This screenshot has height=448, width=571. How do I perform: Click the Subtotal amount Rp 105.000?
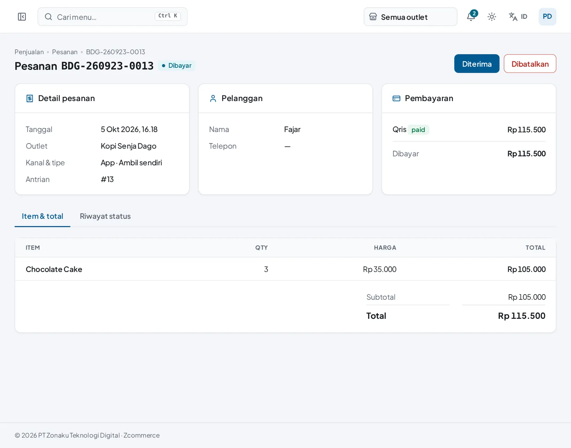(527, 297)
